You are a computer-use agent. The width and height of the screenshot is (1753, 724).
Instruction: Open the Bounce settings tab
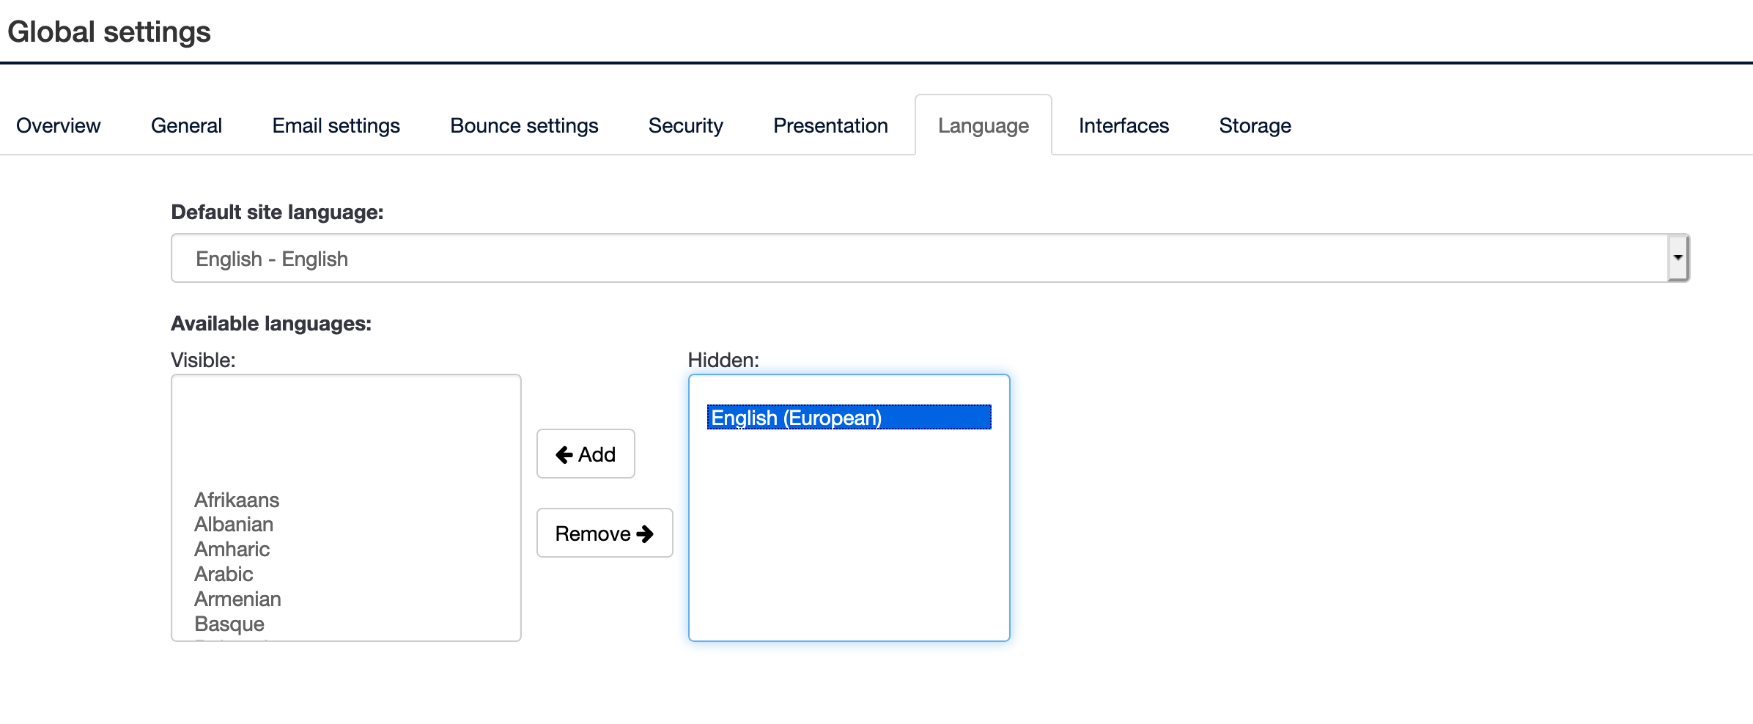pos(524,126)
